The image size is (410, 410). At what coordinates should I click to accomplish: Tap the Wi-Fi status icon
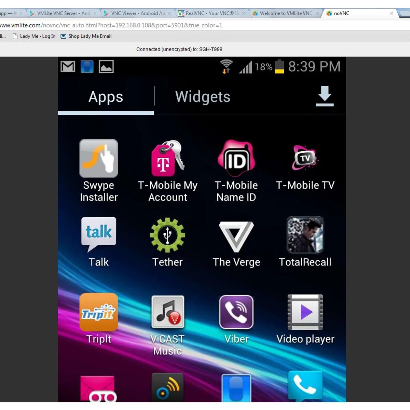(226, 66)
